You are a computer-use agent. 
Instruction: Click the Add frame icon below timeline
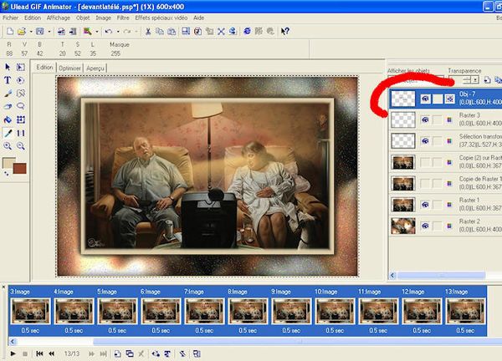click(117, 353)
